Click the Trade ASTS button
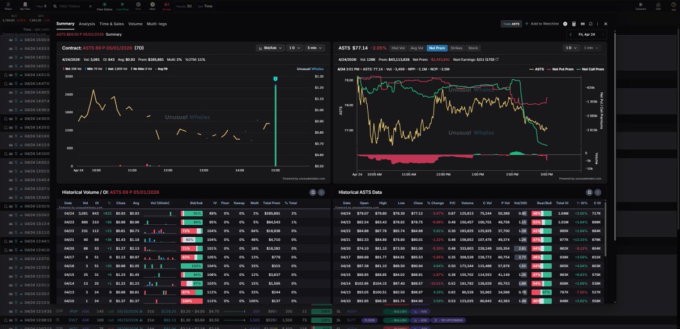The height and width of the screenshot is (329, 680). point(511,24)
